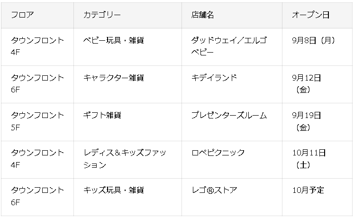
Task: Click the 9月19日（金） open date
Action: click(x=307, y=121)
